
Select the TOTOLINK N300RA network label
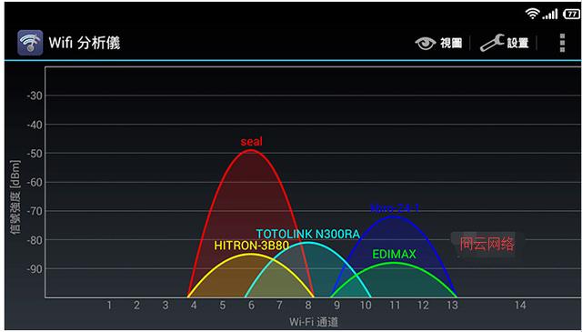coord(307,234)
